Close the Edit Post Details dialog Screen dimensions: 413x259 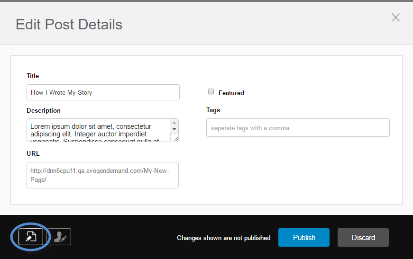point(395,18)
